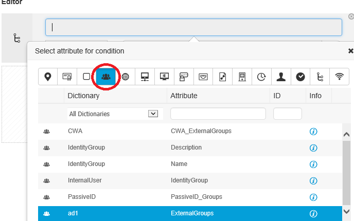Select the Ethernet port category icon
This screenshot has width=354, height=221.
(x=203, y=77)
